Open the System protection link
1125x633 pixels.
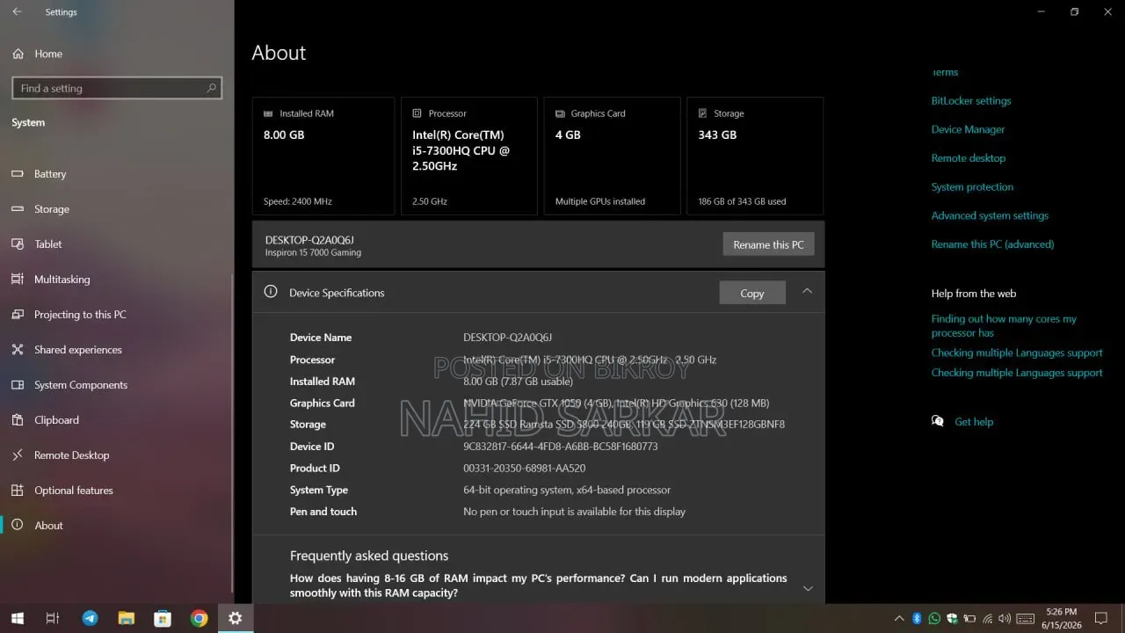[972, 187]
